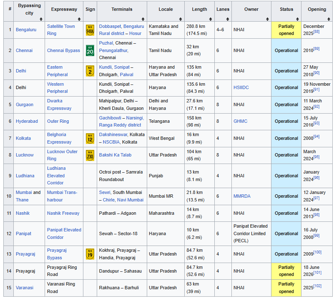
Task: Select the "Panipat Elevated Corridor Limited (PECL)" owner cell
Action: (x=251, y=233)
